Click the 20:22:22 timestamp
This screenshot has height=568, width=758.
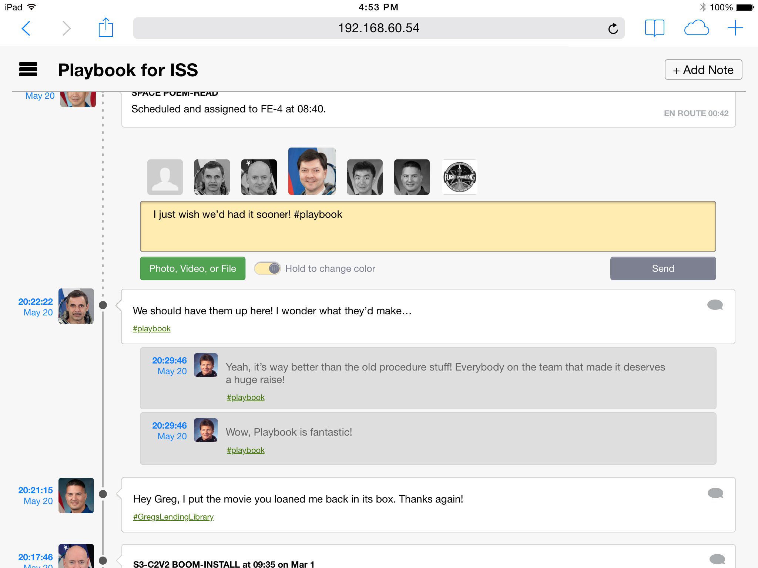click(36, 302)
